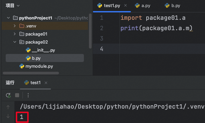Click the up arrow in run console
This screenshot has width=205, height=123.
click(8, 107)
